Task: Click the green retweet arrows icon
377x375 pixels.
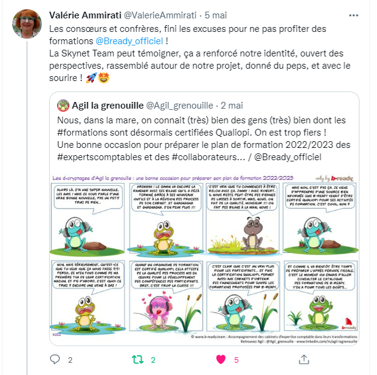Action: tap(138, 360)
